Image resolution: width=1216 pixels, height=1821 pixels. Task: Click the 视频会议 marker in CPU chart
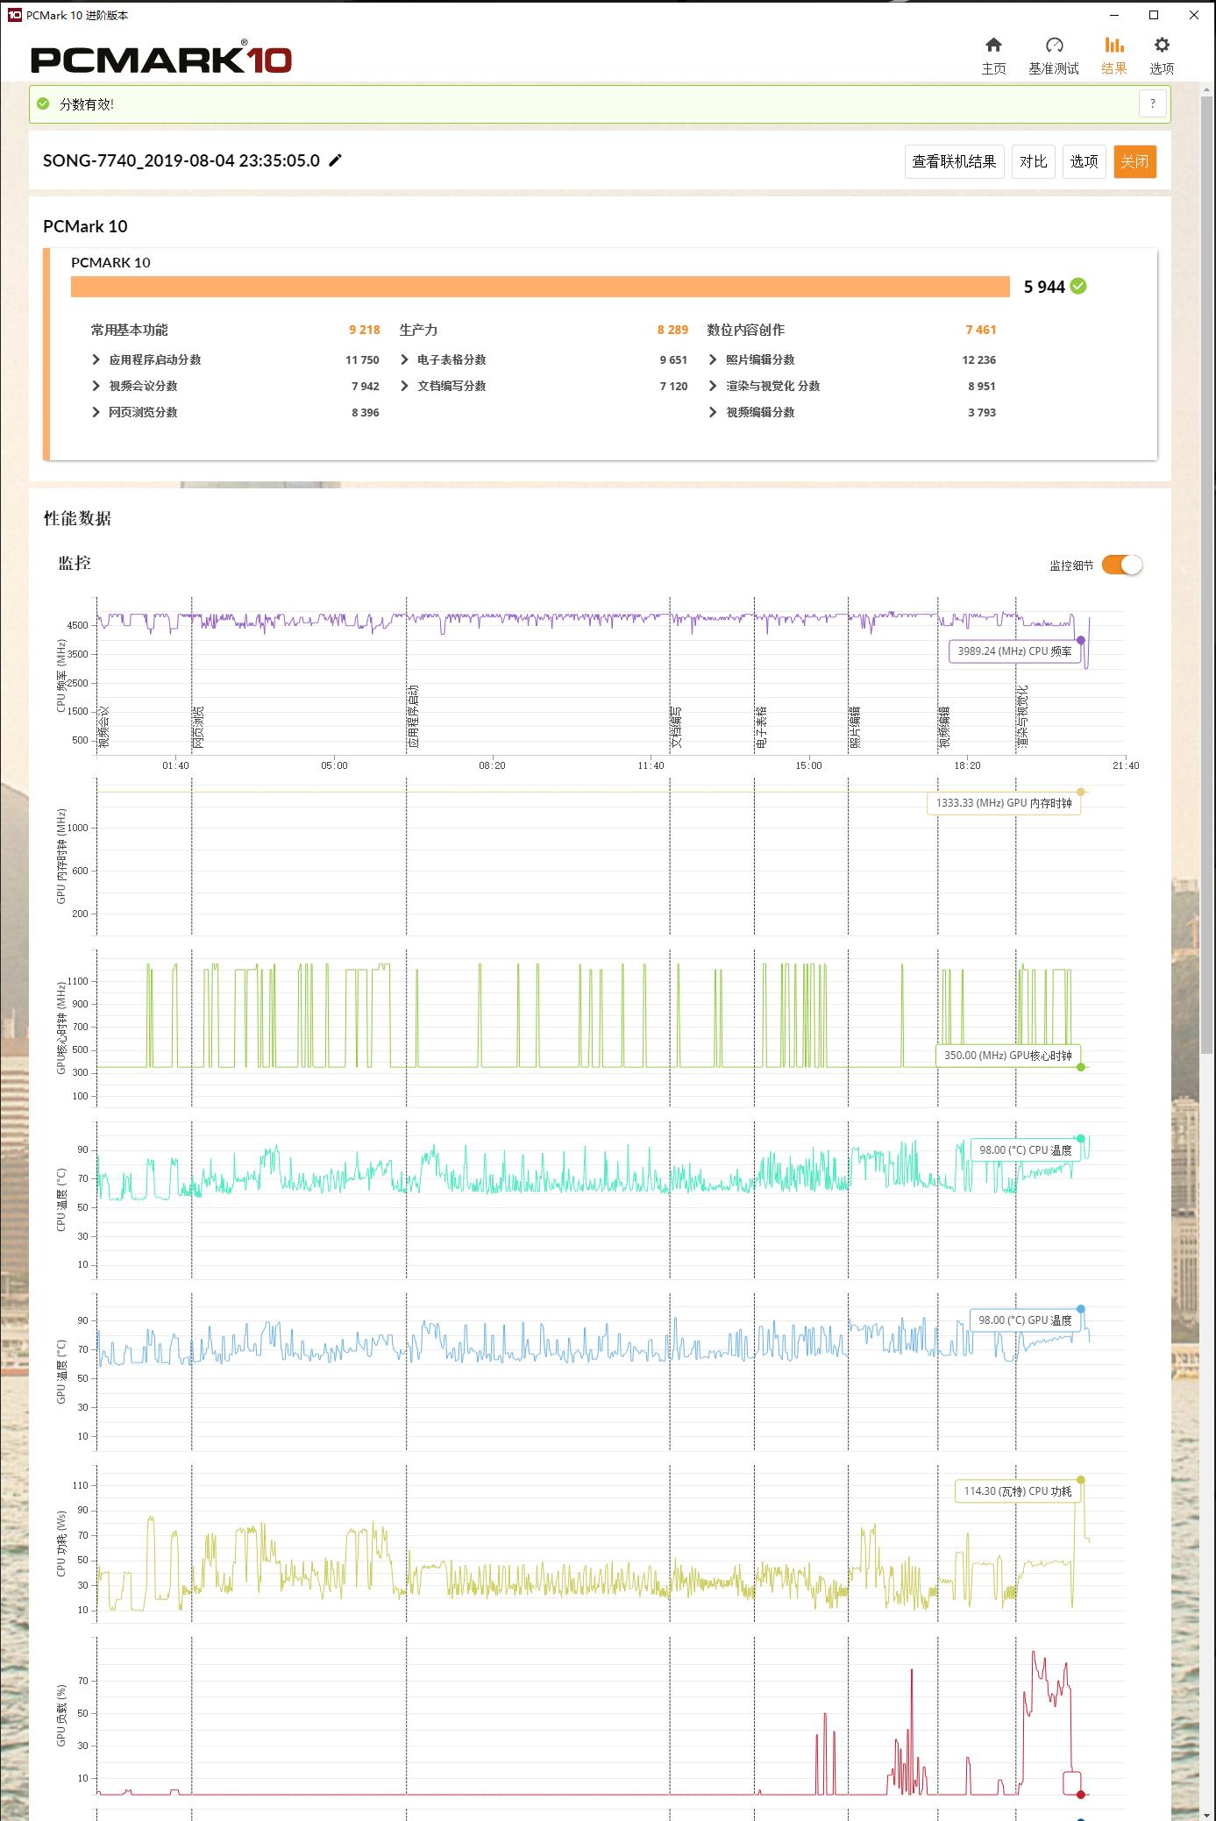[104, 726]
